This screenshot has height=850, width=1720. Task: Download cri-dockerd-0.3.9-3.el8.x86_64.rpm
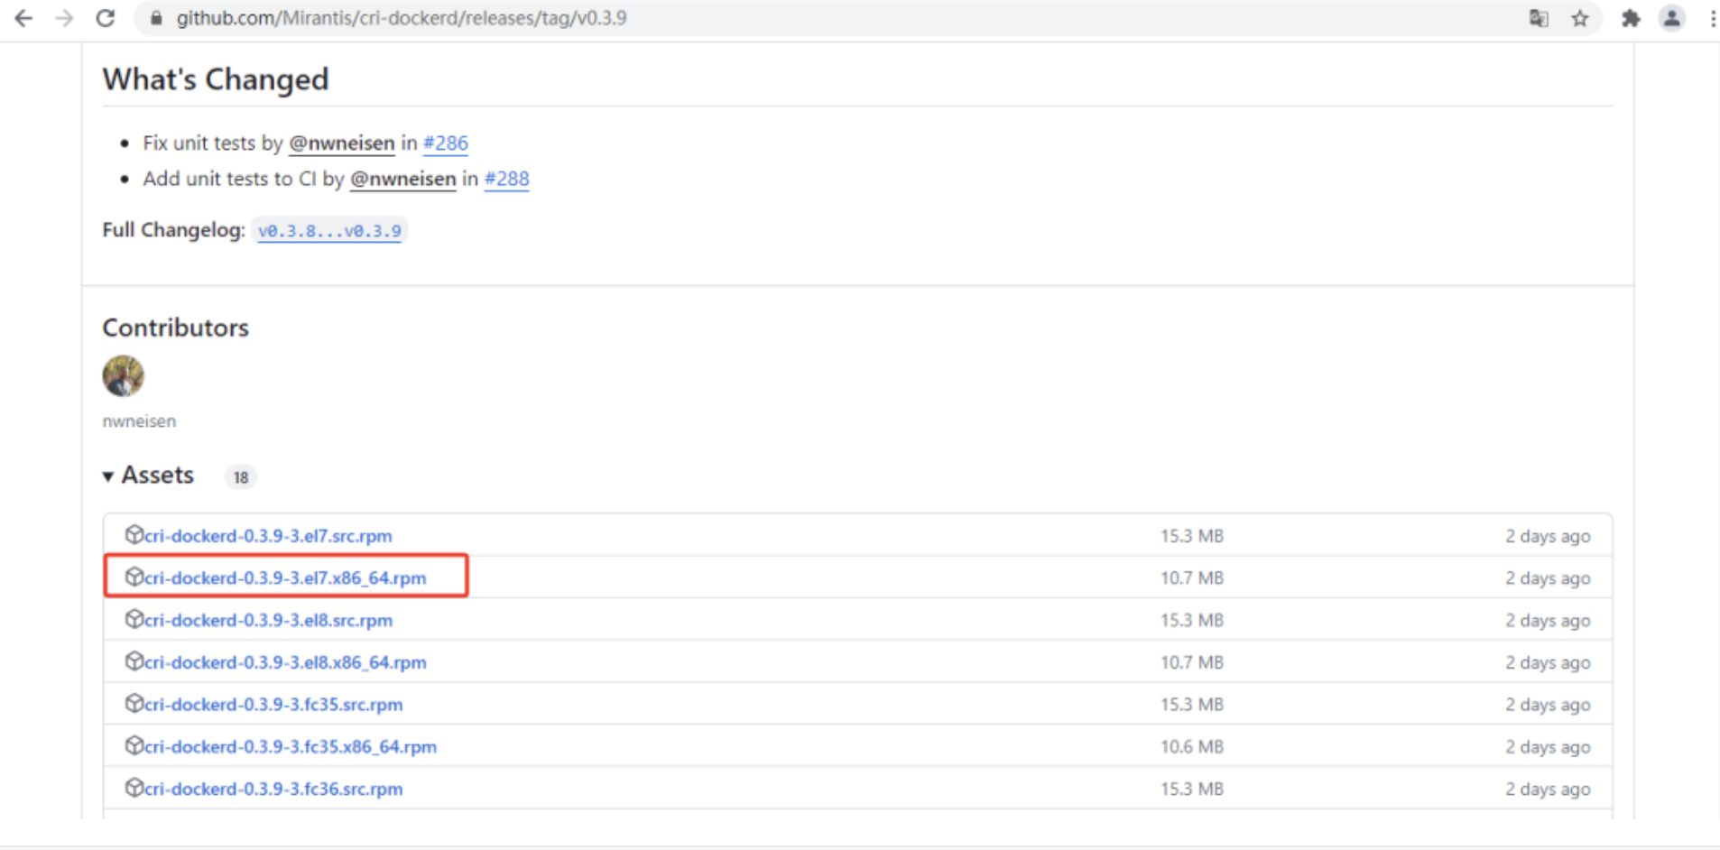click(285, 662)
